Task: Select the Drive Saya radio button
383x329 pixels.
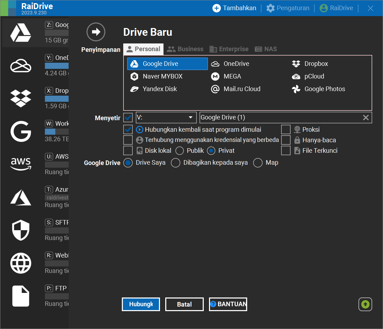Action: pyautogui.click(x=128, y=163)
